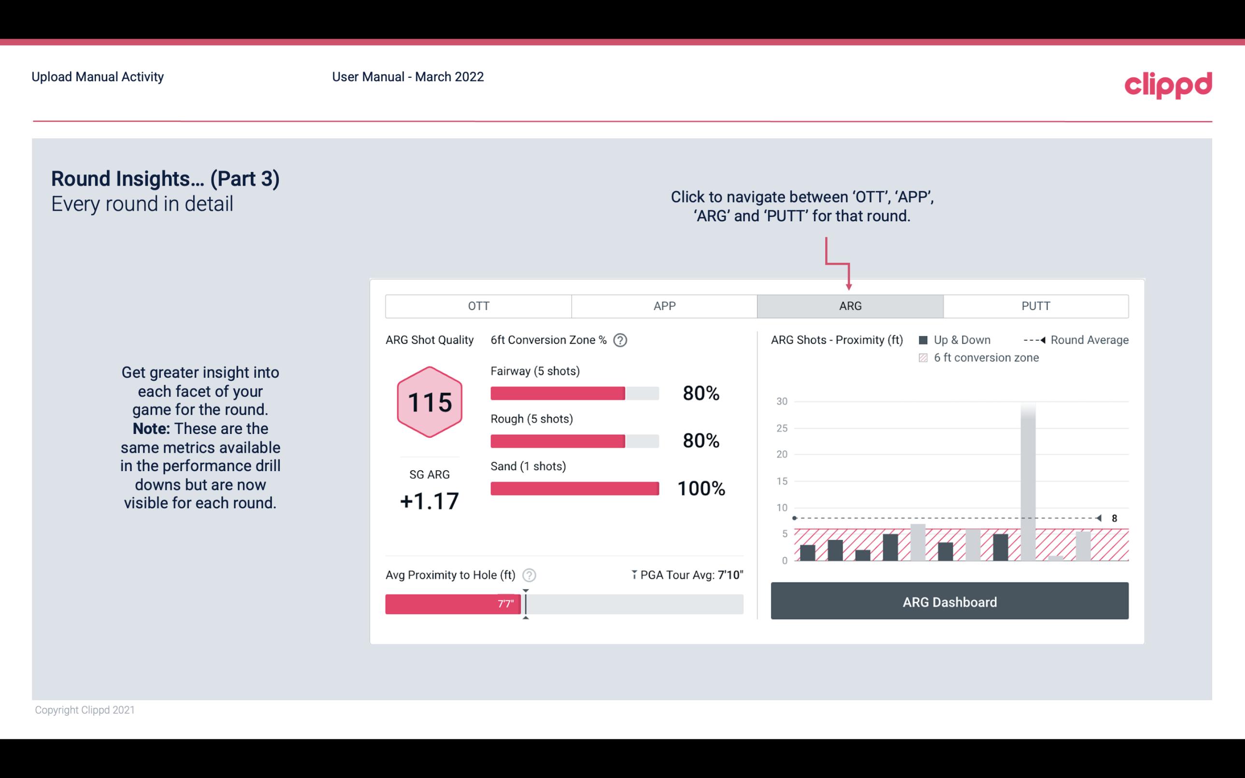Image resolution: width=1245 pixels, height=778 pixels.
Task: Click the ARG tab to view insights
Action: coord(849,306)
